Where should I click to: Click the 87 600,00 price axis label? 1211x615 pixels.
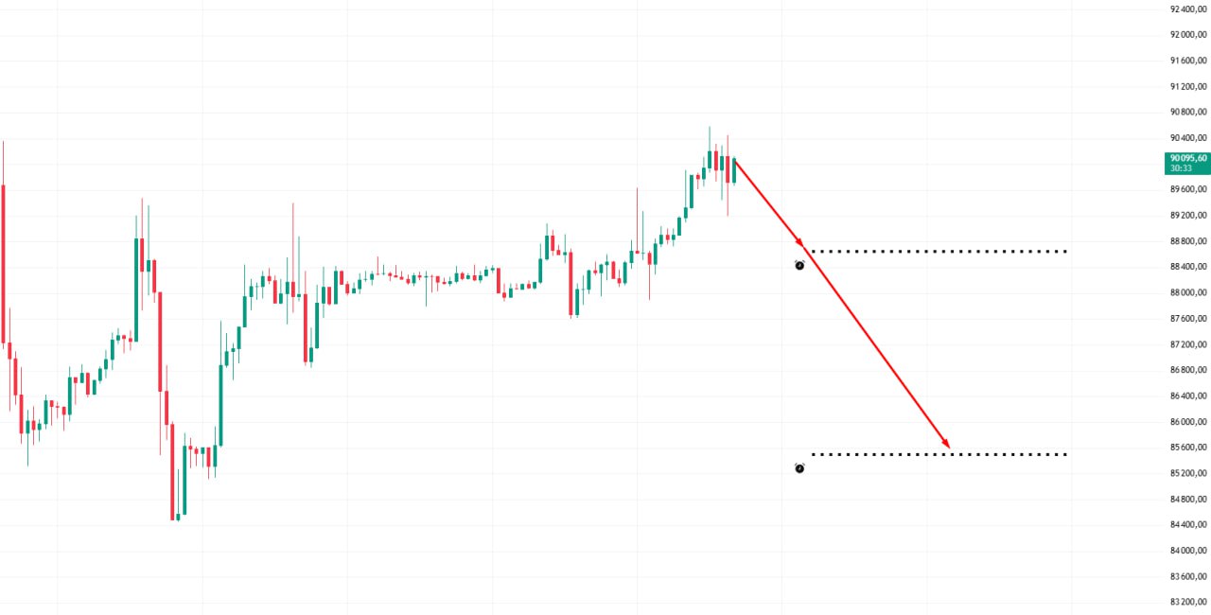(1188, 318)
